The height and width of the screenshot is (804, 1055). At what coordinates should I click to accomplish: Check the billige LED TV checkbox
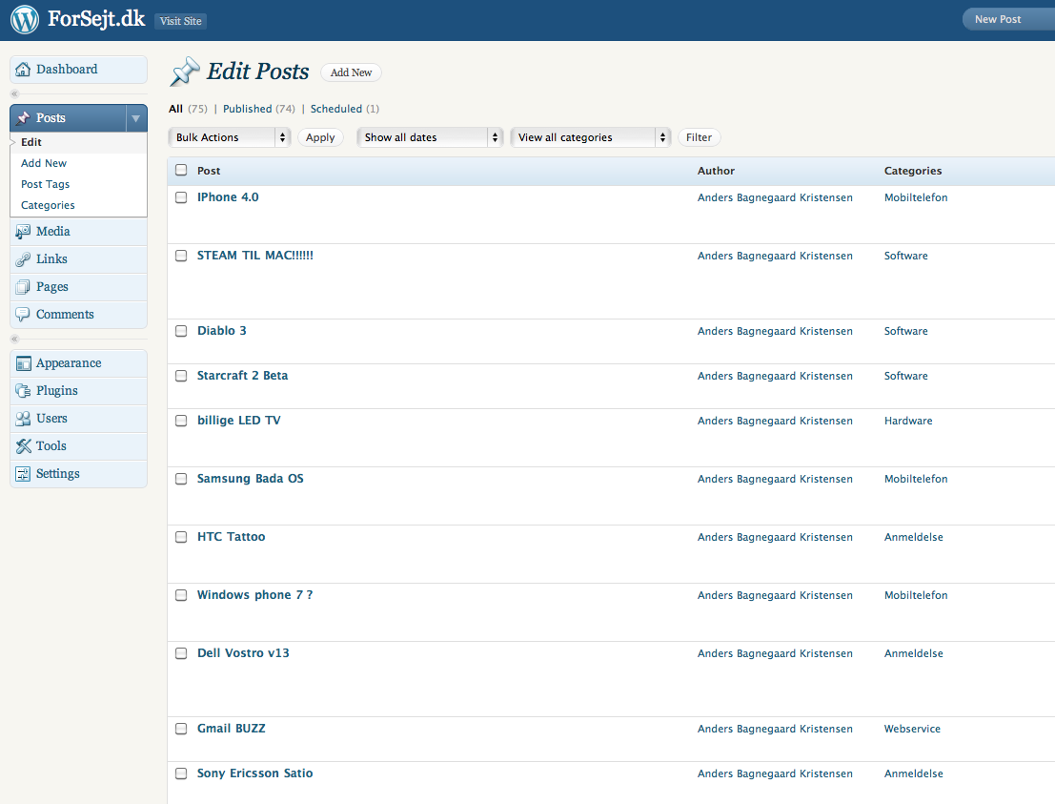[181, 421]
